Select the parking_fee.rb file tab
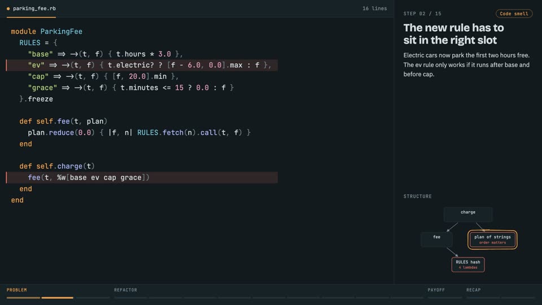Image resolution: width=542 pixels, height=305 pixels. (x=31, y=8)
